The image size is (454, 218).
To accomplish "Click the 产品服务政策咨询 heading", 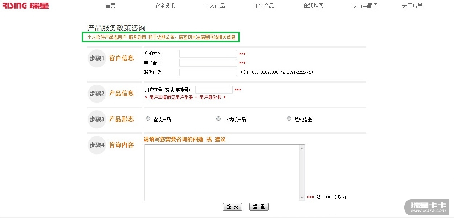I will click(x=116, y=28).
